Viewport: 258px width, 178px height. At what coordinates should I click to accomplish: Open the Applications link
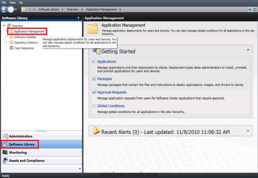107,62
